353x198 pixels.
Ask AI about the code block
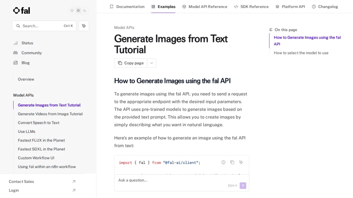[241, 162]
